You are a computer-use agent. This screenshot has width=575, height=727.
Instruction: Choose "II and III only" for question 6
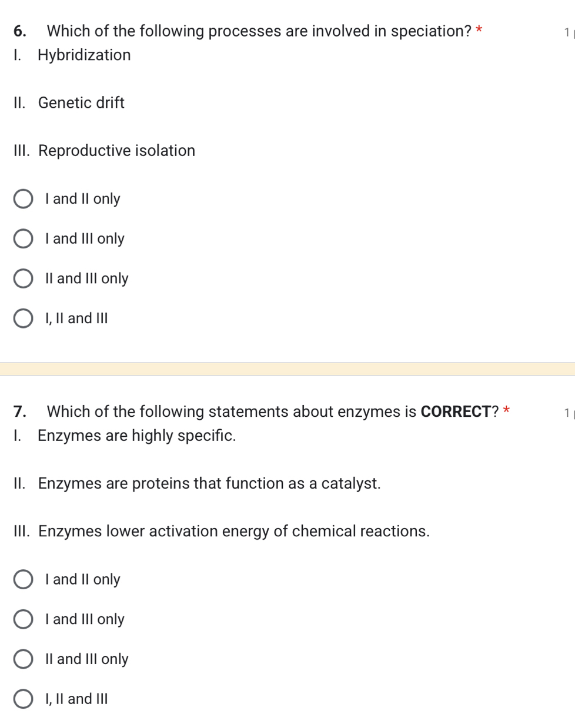click(x=24, y=278)
